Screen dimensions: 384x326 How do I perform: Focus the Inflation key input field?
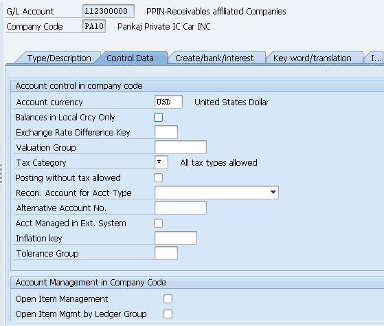[x=176, y=238]
